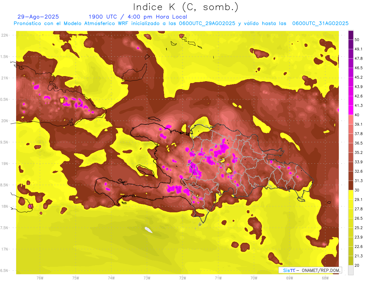Image resolution: width=365 pixels, height=282 pixels.
Task: Pick the bright yellow swatch between 29.1 and 30
Action: tap(351, 195)
